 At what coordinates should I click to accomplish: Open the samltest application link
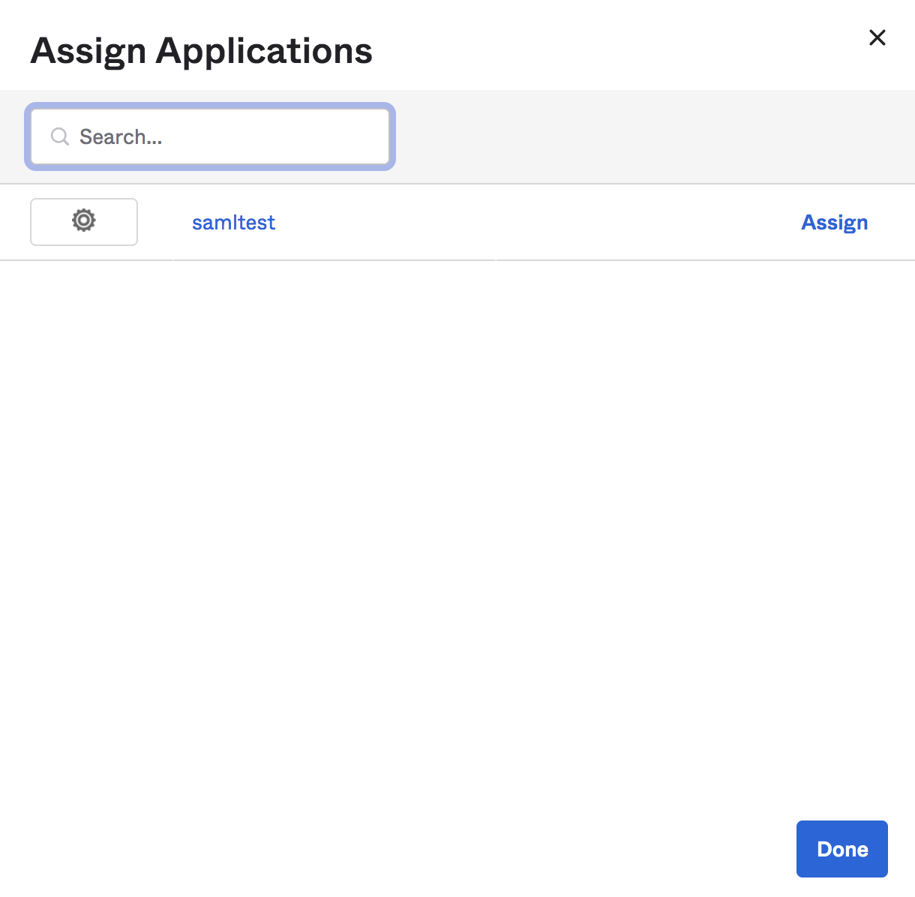coord(233,223)
